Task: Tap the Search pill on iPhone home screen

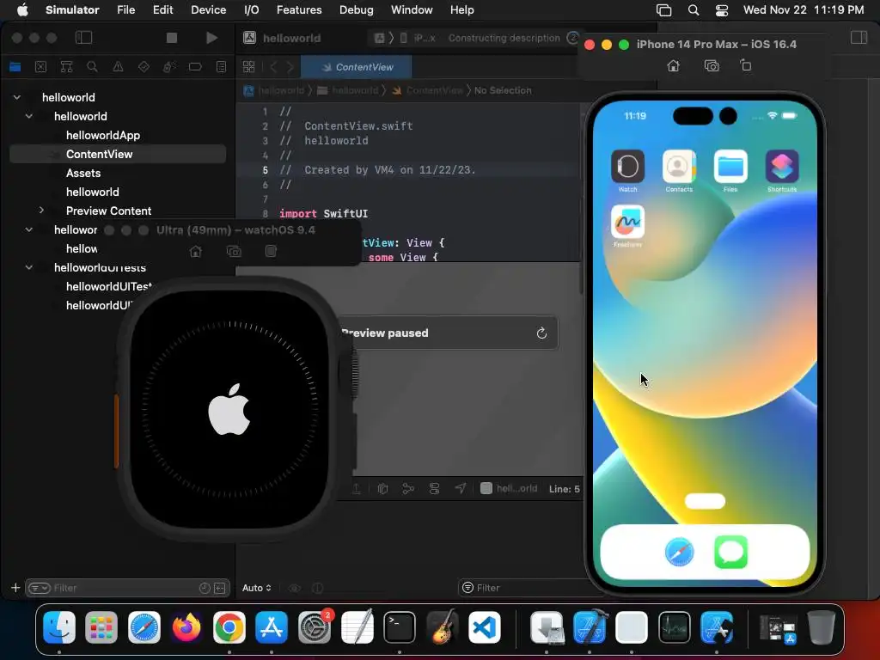Action: [705, 501]
